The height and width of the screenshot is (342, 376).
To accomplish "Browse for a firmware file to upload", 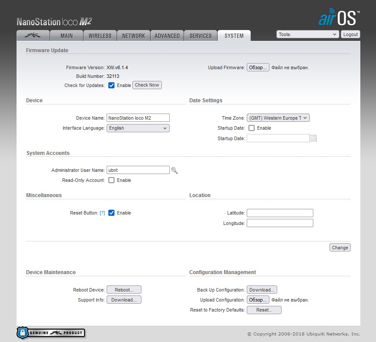I will 258,67.
